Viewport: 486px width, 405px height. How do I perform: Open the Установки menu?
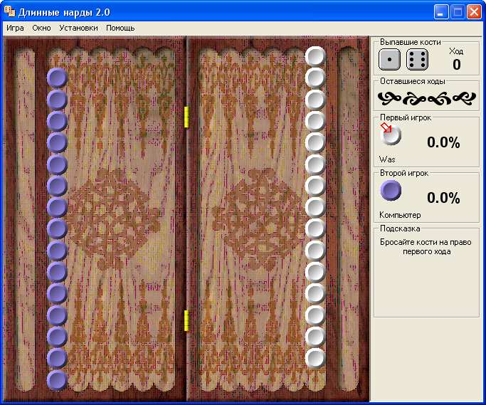pos(78,28)
